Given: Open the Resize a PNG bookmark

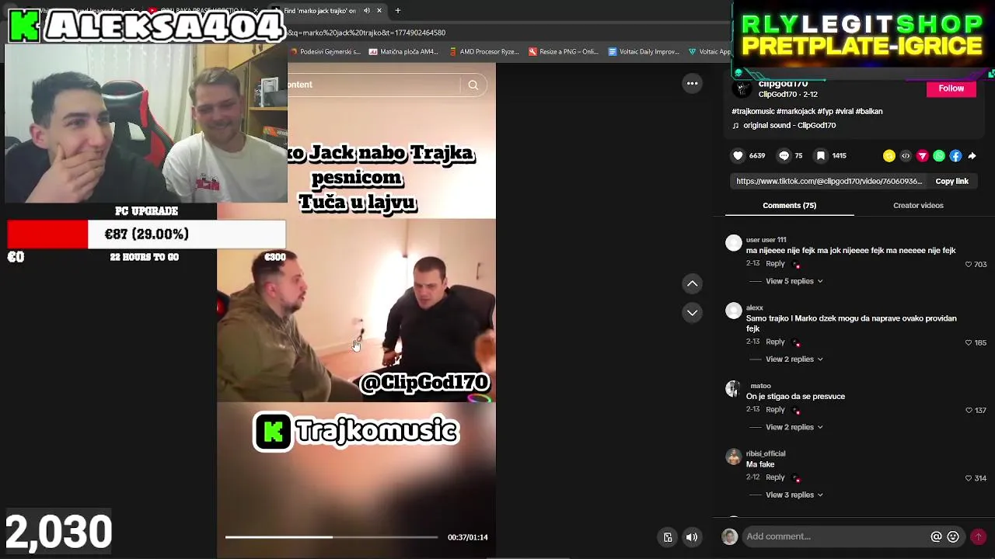Looking at the screenshot, I should pos(564,52).
